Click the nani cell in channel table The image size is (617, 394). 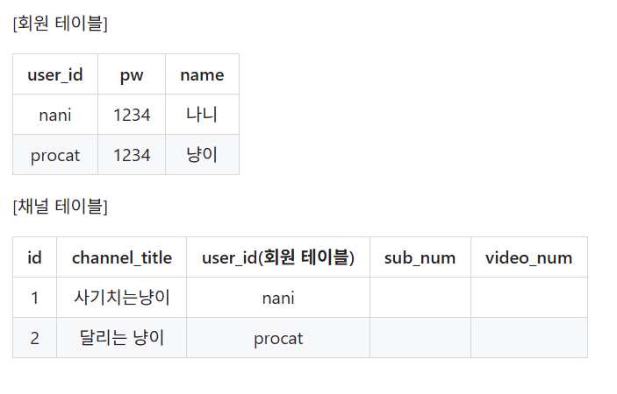[x=278, y=298]
